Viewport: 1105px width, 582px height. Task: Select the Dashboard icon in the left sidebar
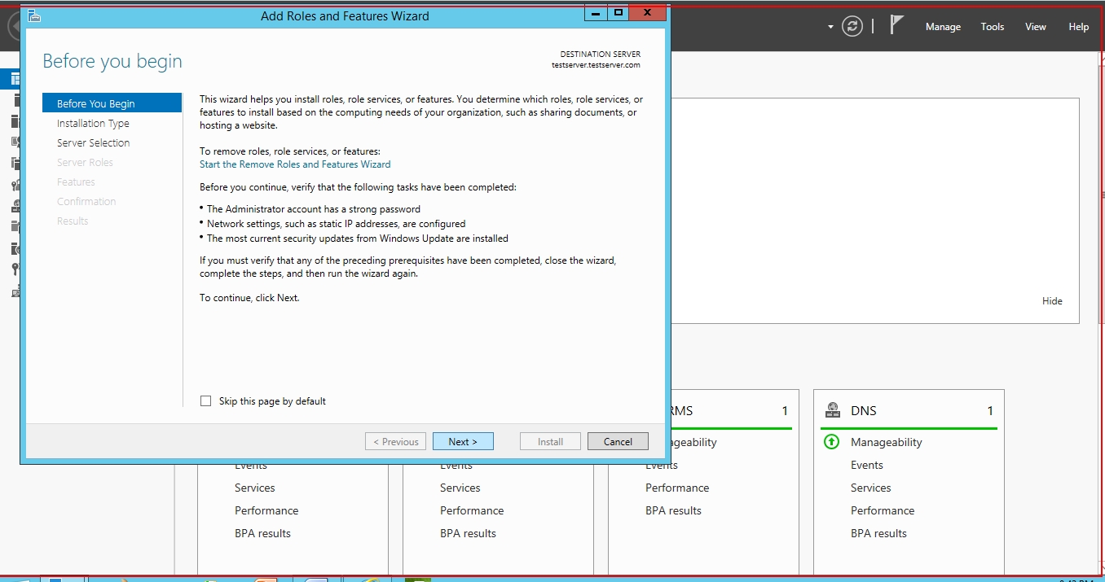(x=15, y=79)
